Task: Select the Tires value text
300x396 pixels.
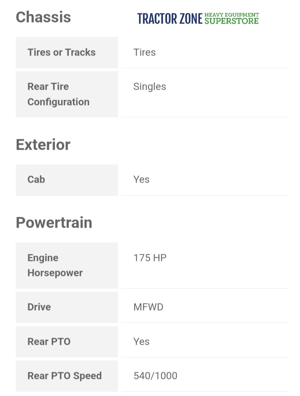Action: pos(145,53)
